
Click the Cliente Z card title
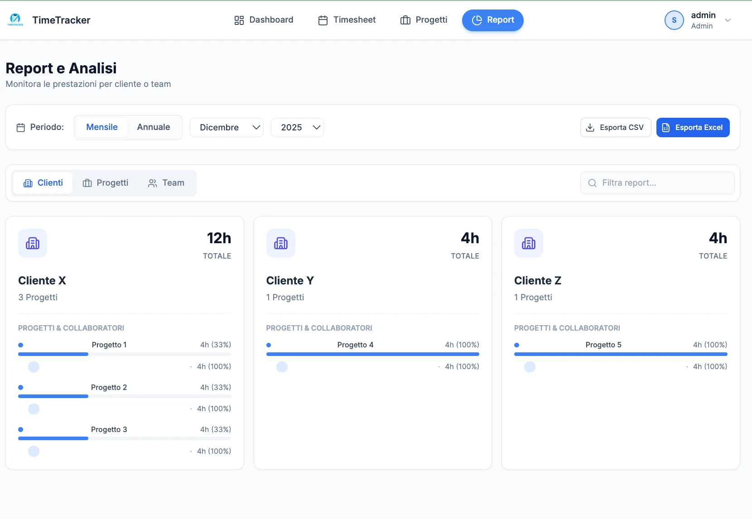pyautogui.click(x=538, y=281)
